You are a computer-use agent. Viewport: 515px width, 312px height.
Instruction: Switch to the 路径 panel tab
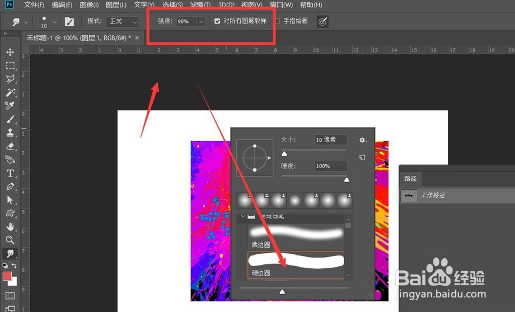tap(410, 179)
